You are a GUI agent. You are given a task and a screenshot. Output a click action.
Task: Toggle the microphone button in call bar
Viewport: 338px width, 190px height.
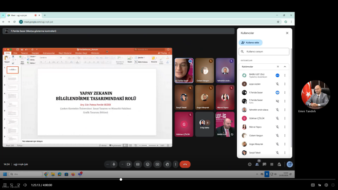pyautogui.click(x=114, y=164)
